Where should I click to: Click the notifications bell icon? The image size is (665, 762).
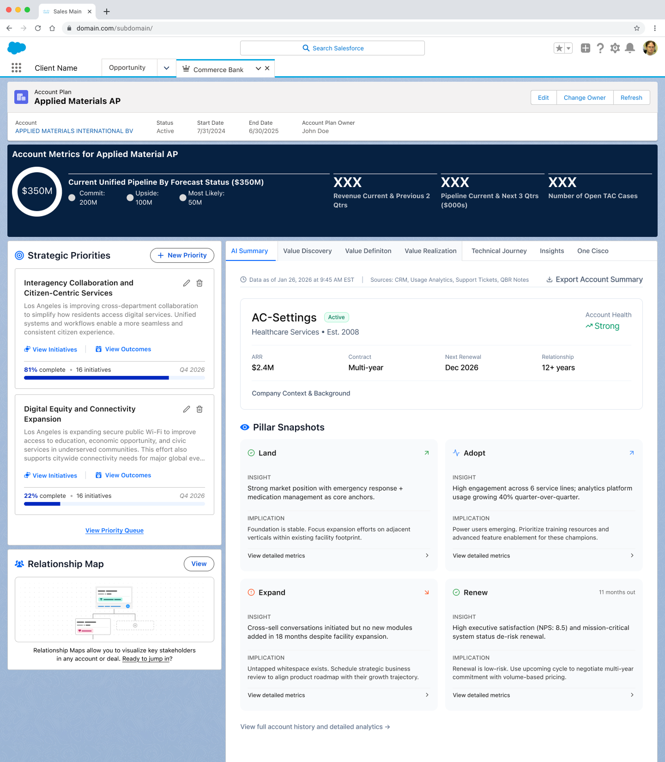pyautogui.click(x=629, y=48)
